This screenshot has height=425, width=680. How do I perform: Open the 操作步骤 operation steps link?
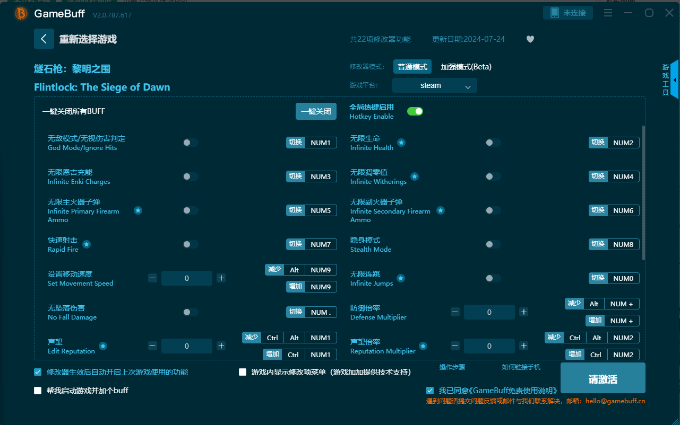pyautogui.click(x=452, y=367)
